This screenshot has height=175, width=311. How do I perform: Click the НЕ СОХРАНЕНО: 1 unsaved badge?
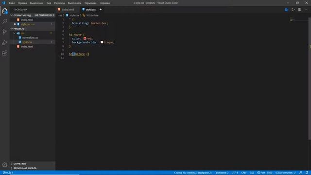45,15
